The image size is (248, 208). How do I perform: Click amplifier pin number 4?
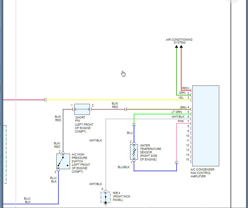click(x=188, y=107)
